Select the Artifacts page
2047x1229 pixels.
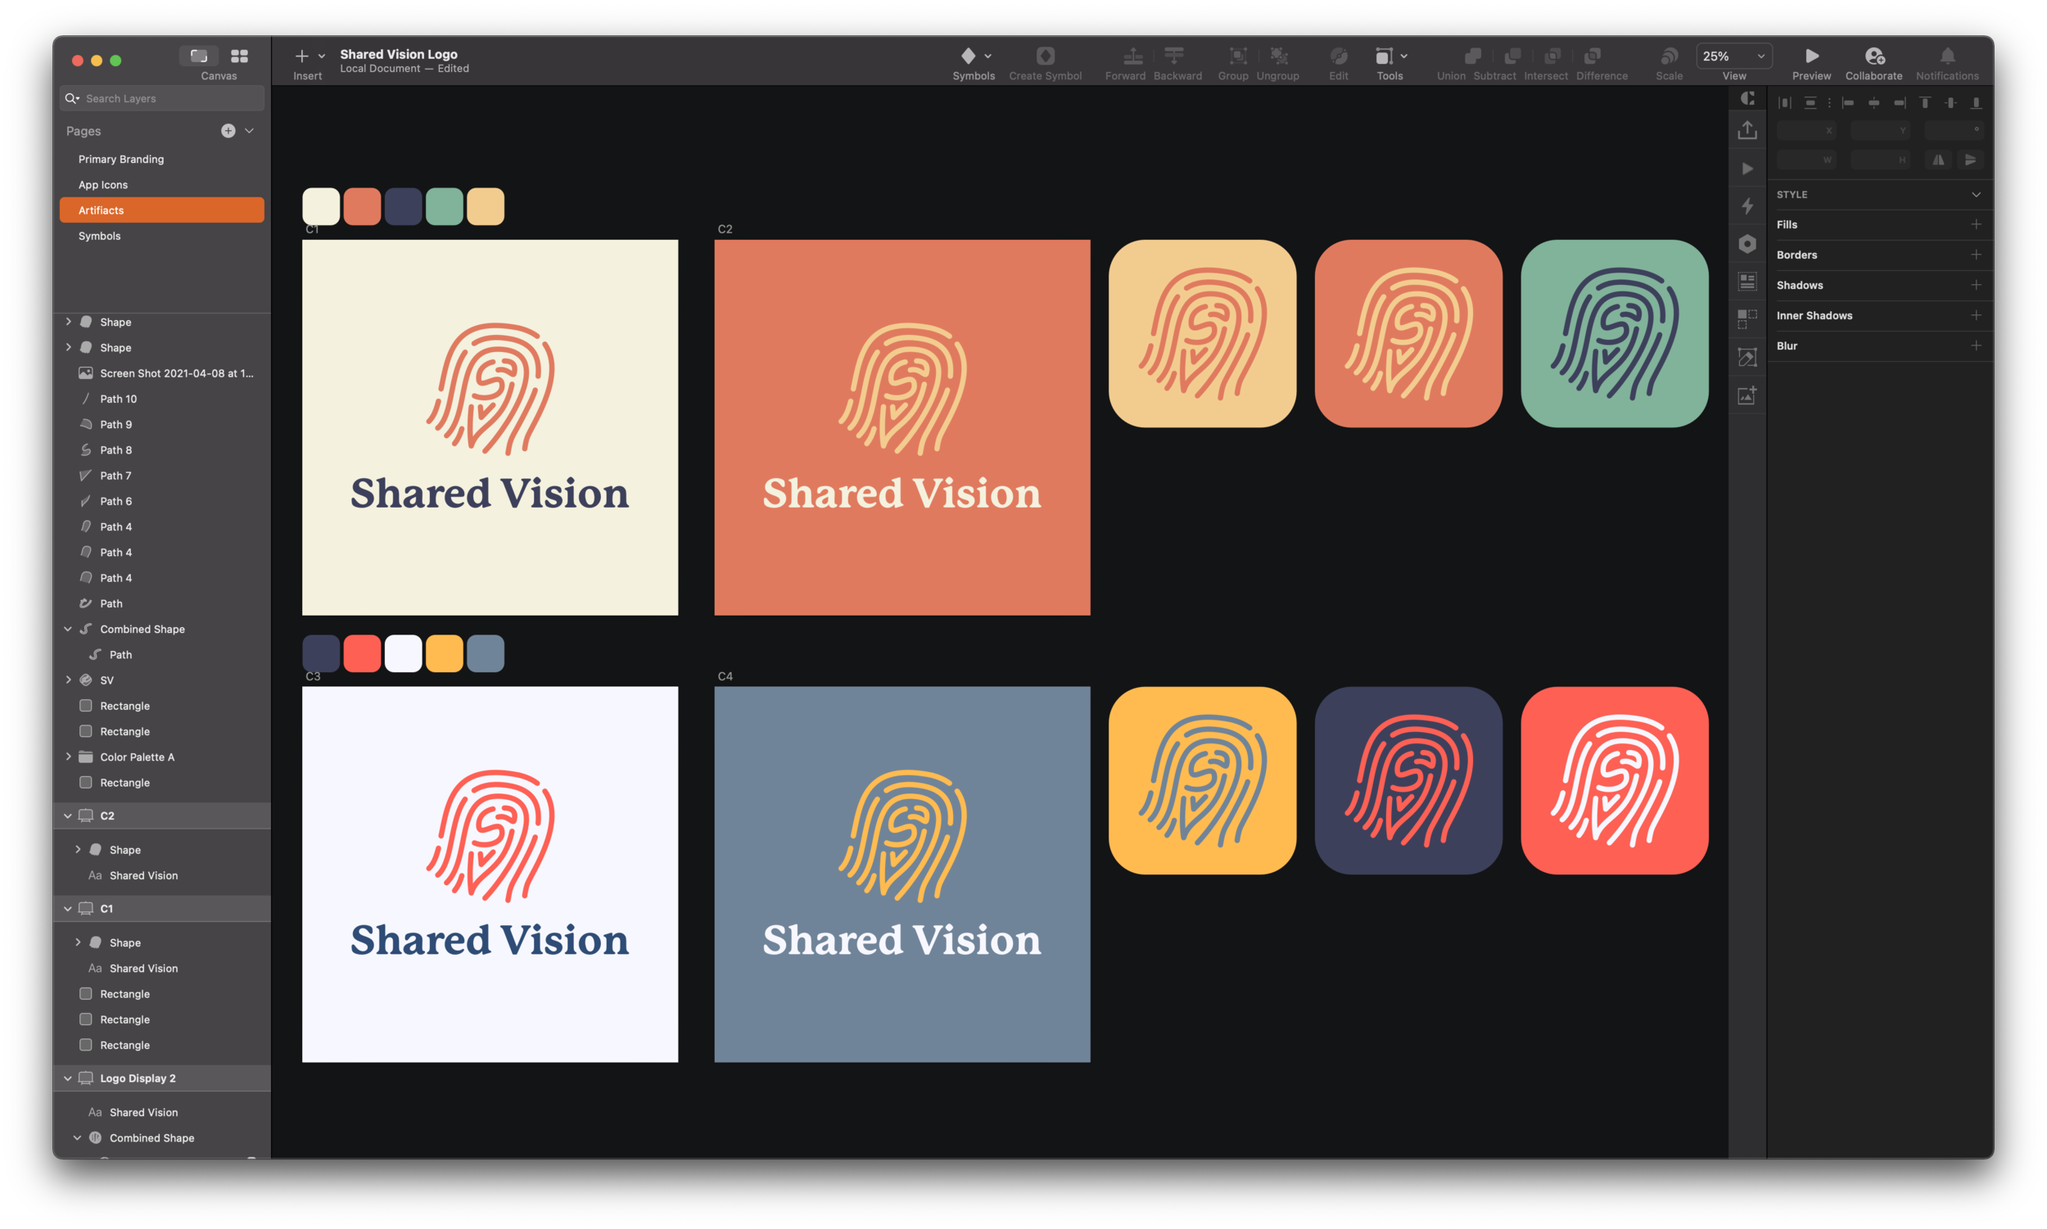point(162,210)
